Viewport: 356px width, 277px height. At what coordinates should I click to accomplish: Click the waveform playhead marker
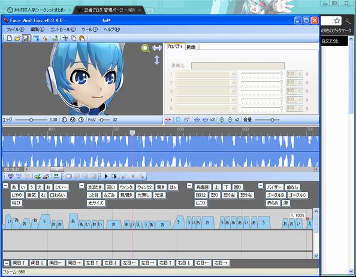132,133
